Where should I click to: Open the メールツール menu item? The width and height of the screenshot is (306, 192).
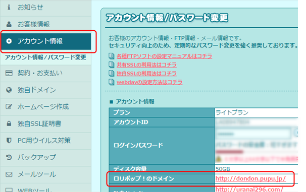[45, 174]
